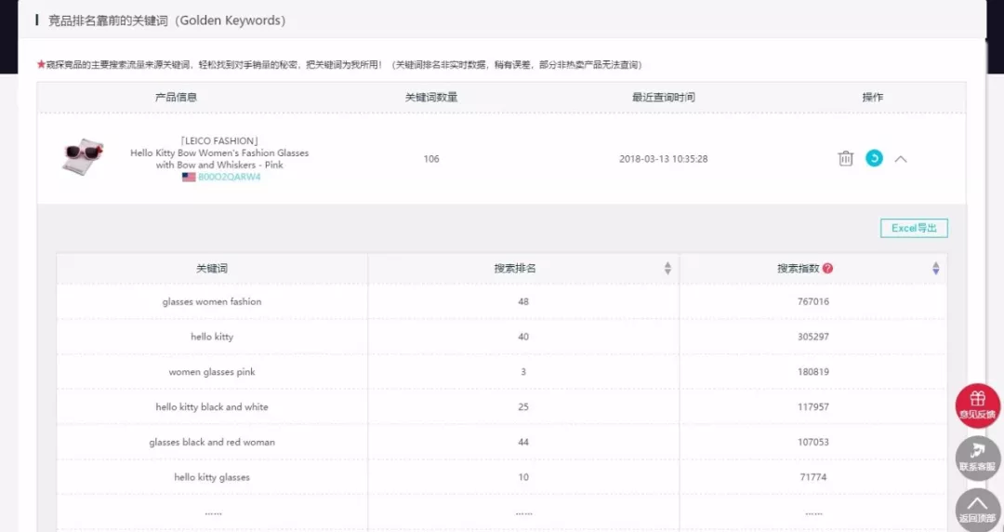Viewport: 1004px width, 532px height.
Task: Click keyword 'glasses women fashion'
Action: (x=212, y=301)
